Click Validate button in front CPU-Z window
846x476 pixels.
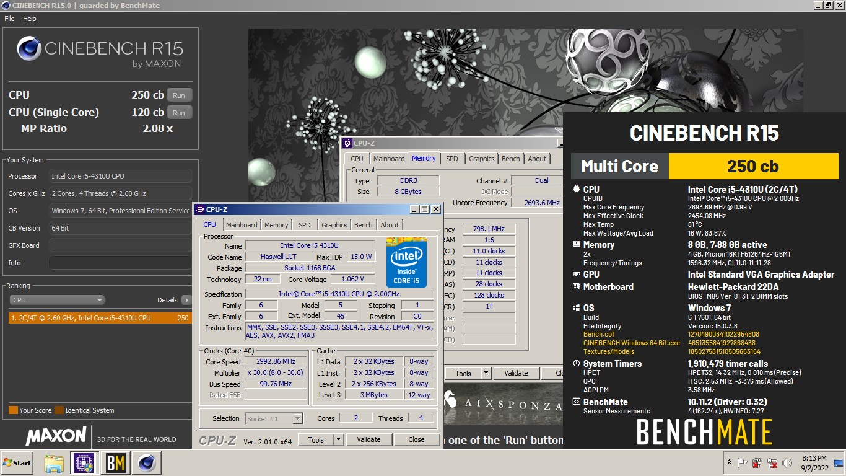click(x=368, y=439)
